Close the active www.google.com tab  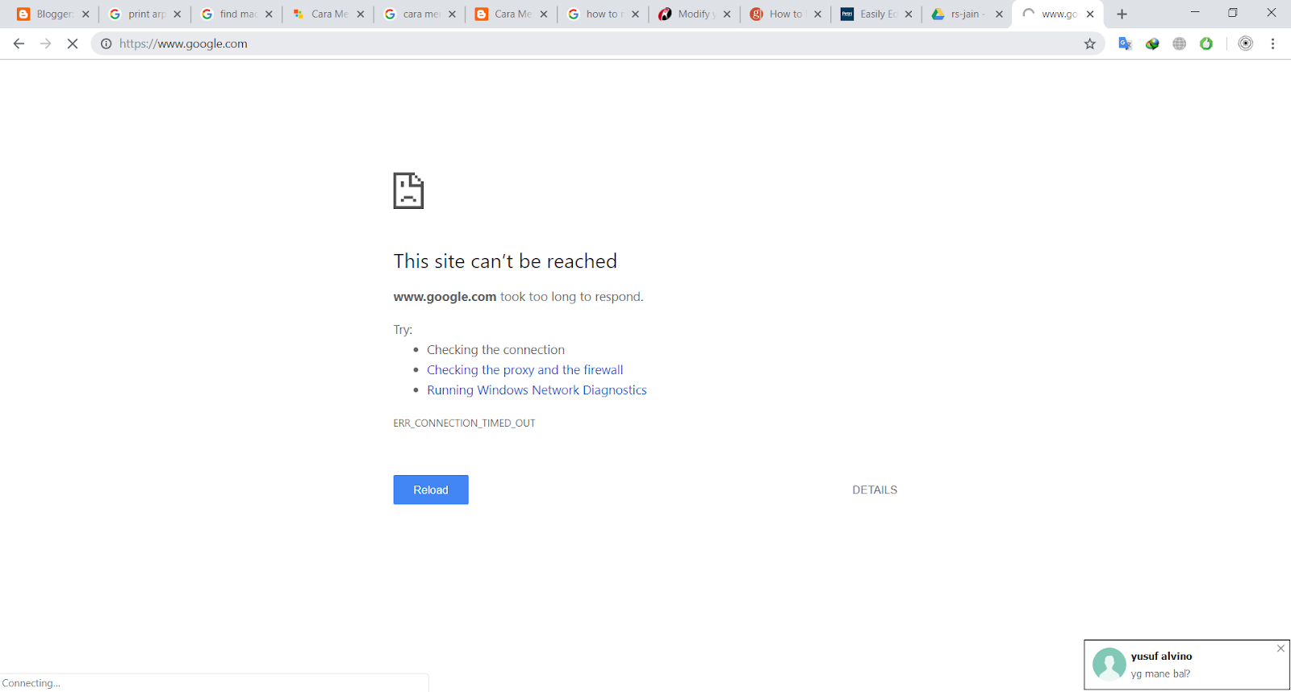[x=1090, y=14]
